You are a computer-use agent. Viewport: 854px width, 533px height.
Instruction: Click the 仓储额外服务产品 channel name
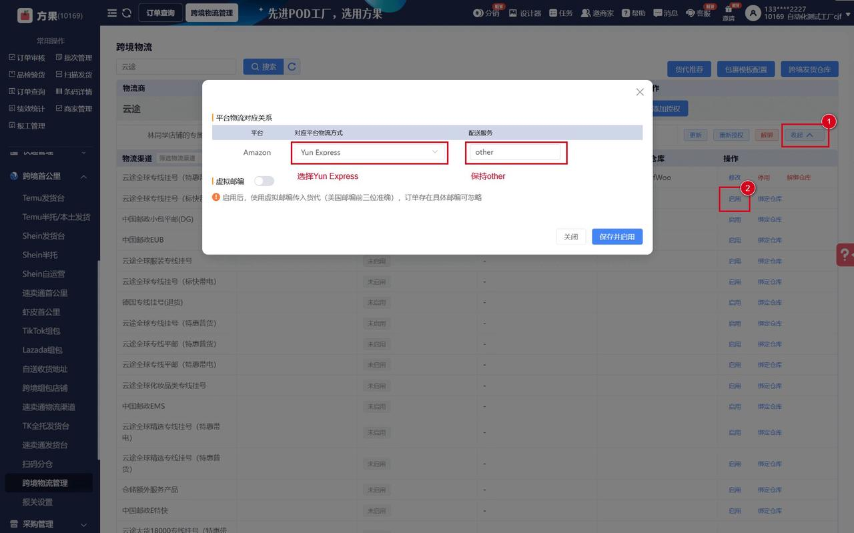pos(150,490)
